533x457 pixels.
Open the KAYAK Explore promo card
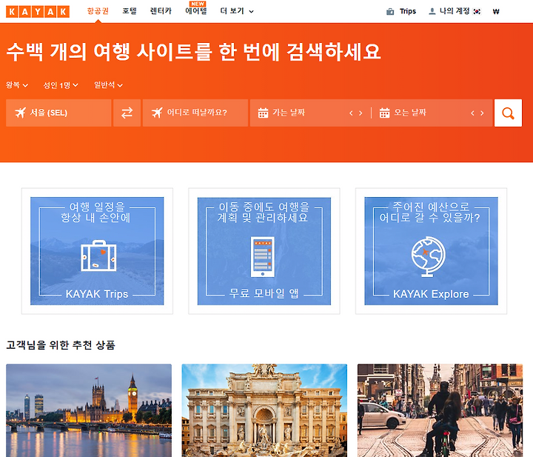point(431,251)
